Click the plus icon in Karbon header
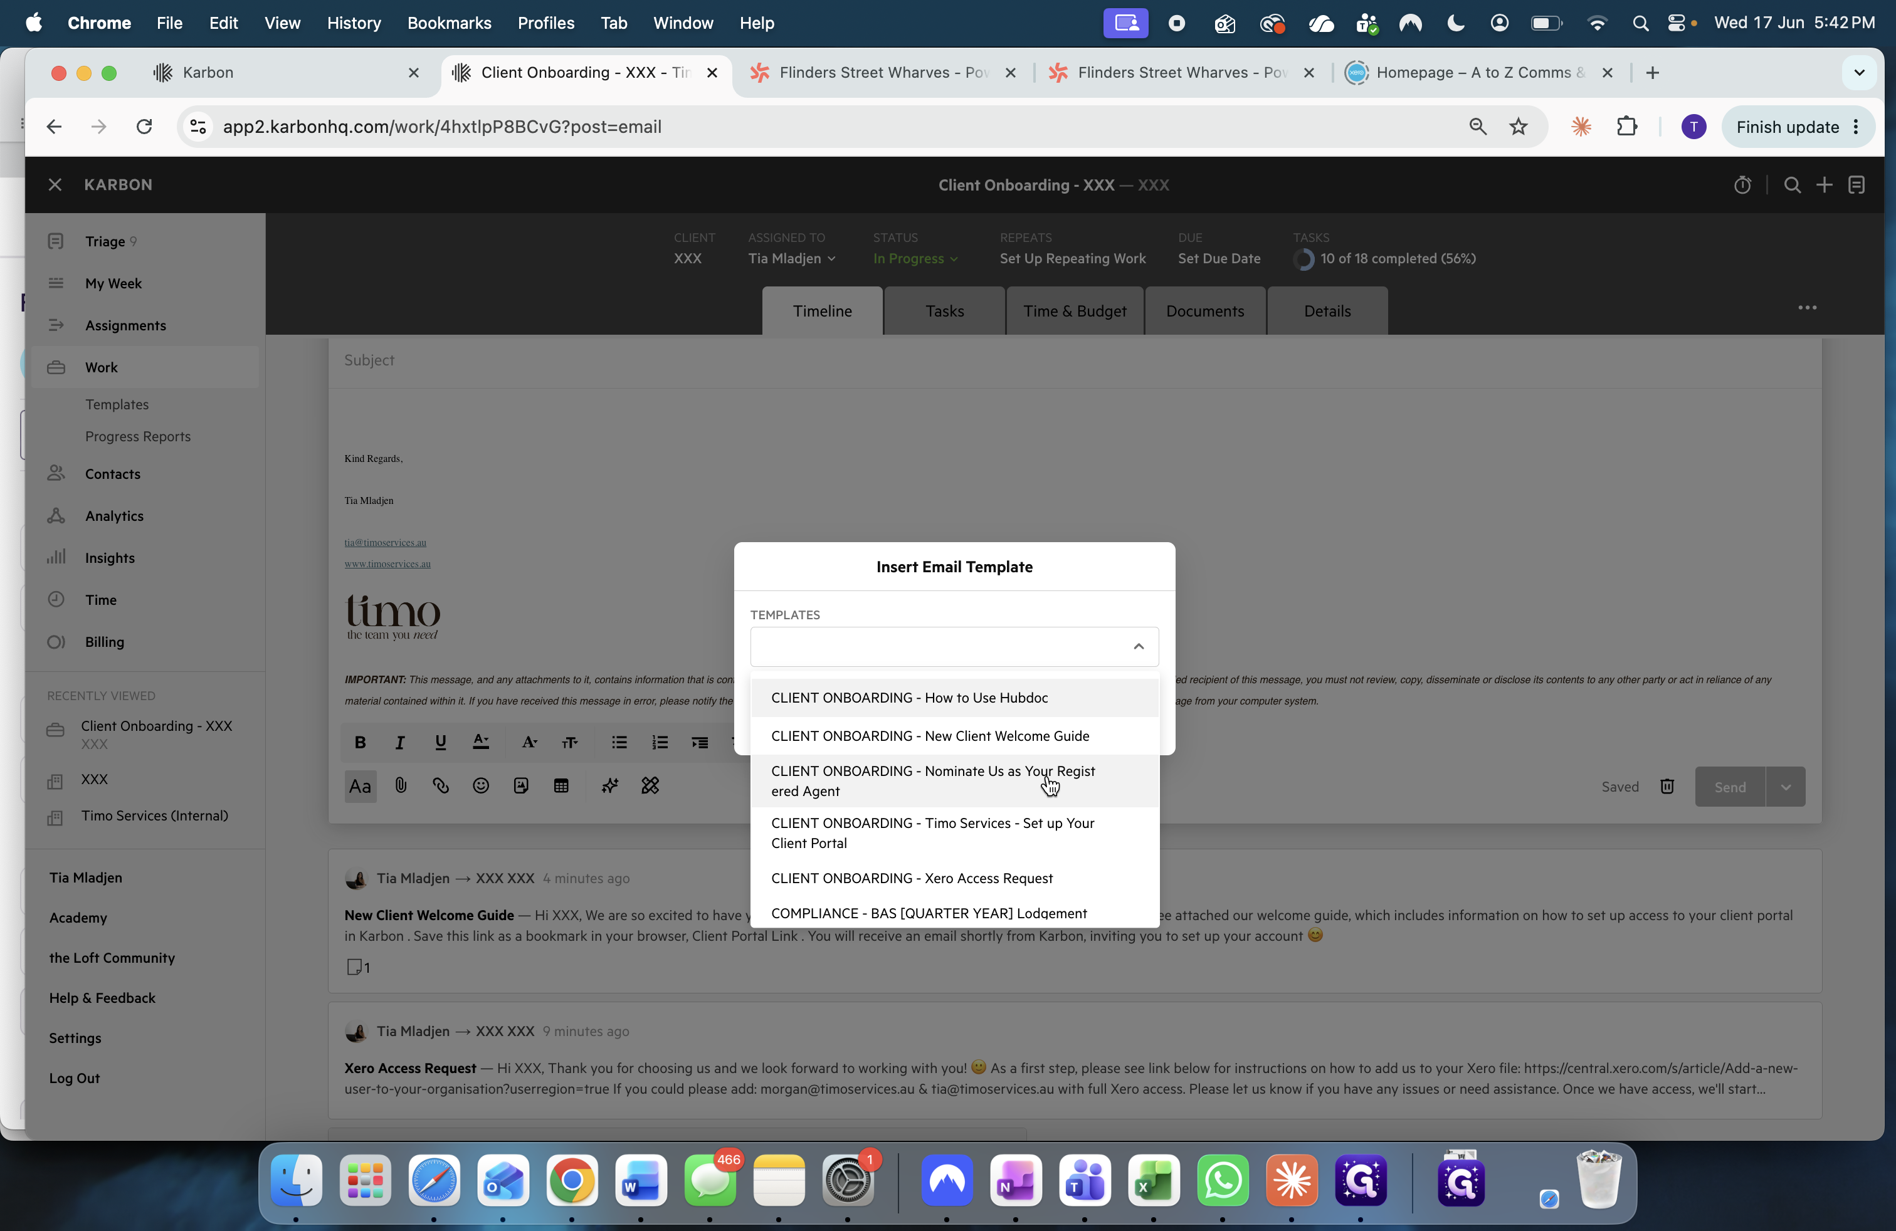 point(1825,185)
